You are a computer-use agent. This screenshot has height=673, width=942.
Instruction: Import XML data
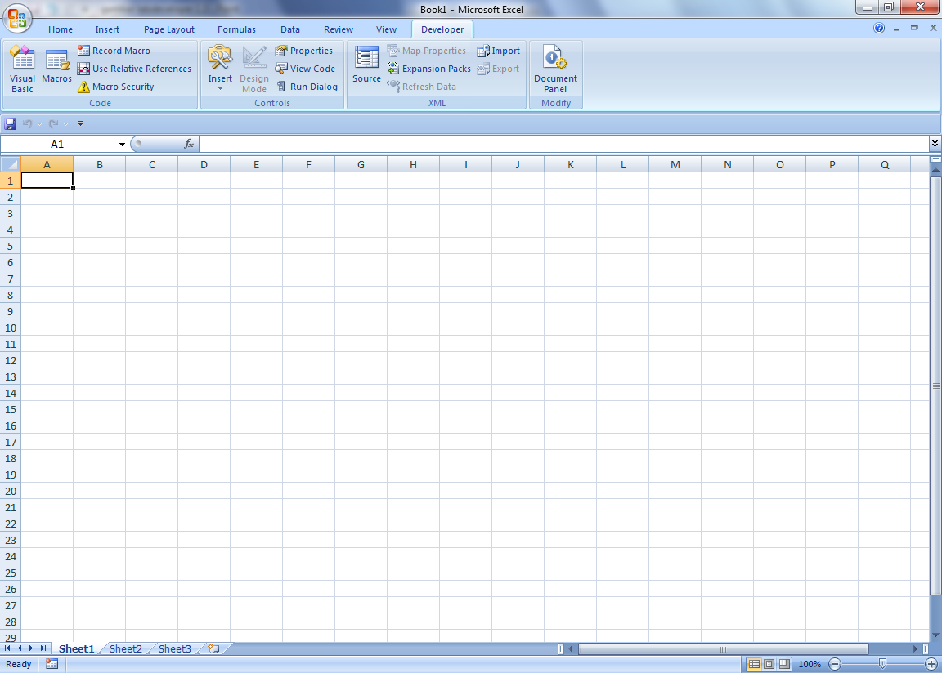(x=498, y=51)
